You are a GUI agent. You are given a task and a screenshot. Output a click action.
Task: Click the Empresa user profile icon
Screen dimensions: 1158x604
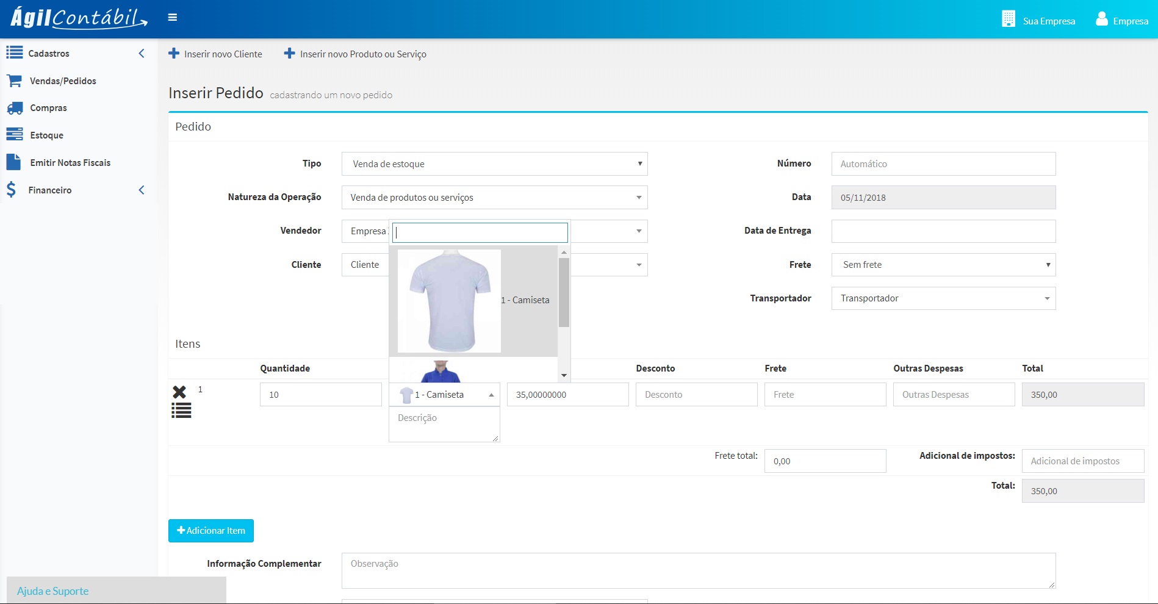point(1101,20)
